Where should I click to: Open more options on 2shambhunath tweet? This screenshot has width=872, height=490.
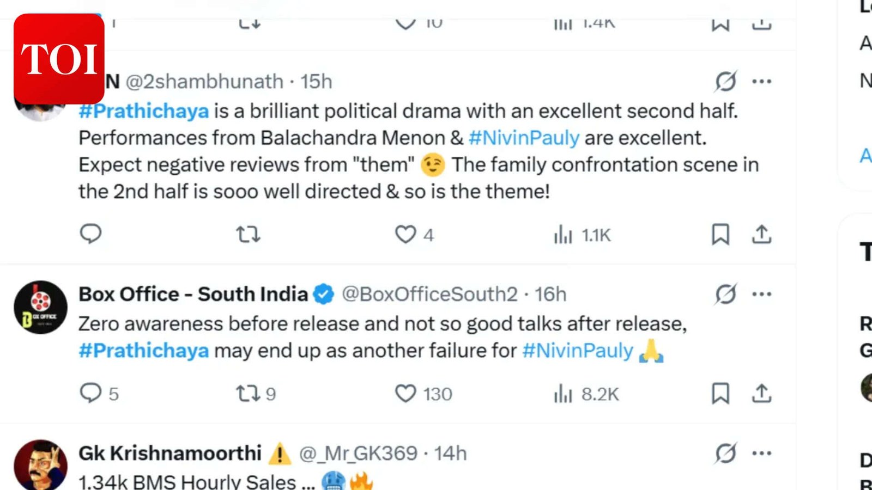(x=761, y=82)
